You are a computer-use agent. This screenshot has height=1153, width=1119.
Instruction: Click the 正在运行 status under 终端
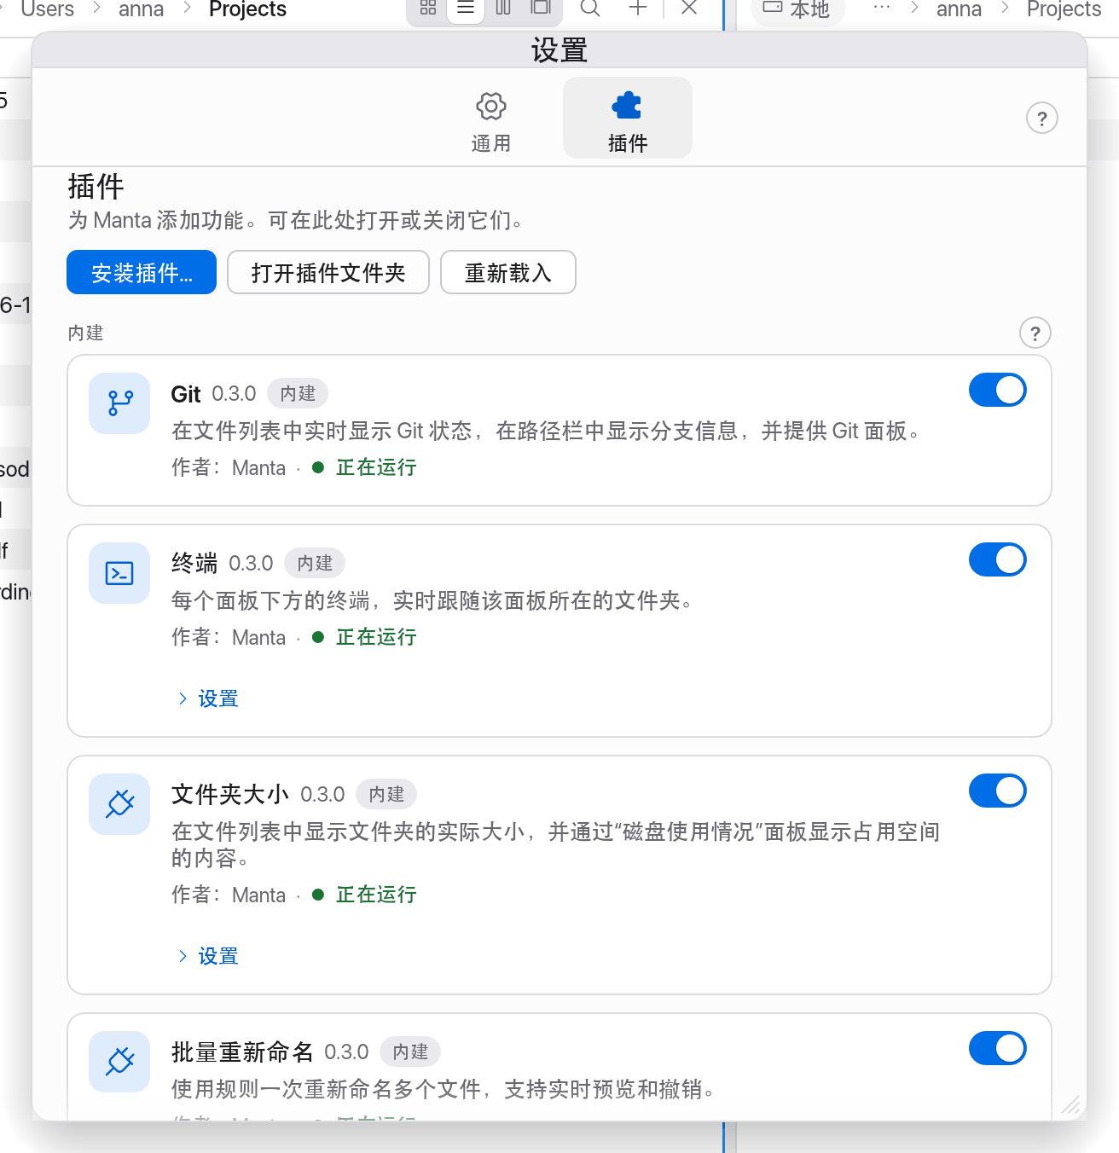376,637
